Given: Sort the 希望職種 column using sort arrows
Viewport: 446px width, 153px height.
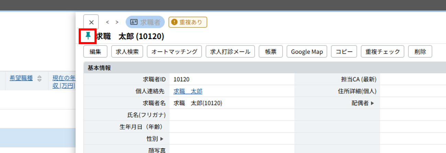Looking at the screenshot, I should [x=40, y=78].
